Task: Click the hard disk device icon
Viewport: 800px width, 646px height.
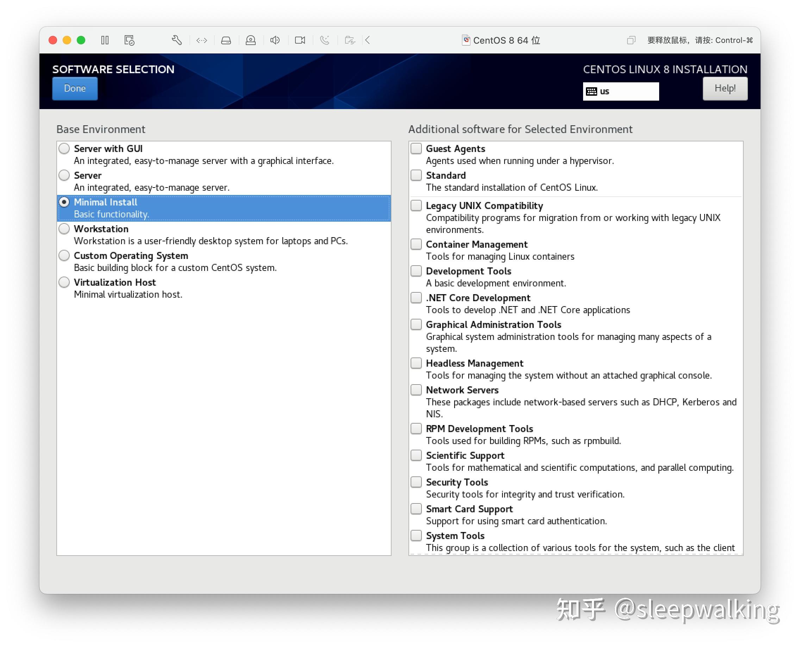Action: 226,40
